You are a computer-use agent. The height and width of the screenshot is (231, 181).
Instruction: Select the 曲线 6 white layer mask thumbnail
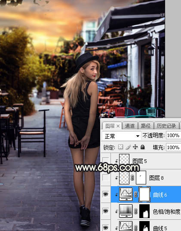coord(144,194)
